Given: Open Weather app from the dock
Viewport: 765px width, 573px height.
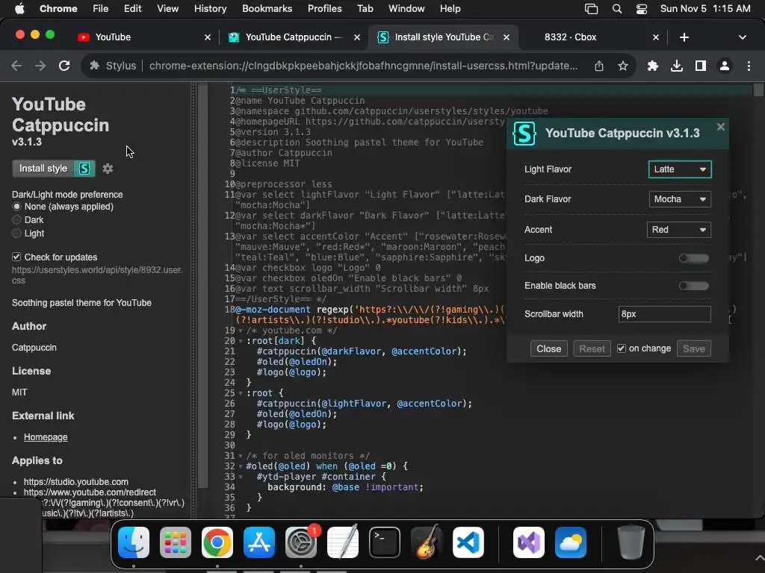Looking at the screenshot, I should [571, 542].
